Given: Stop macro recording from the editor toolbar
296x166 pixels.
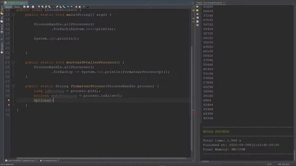Looking at the screenshot, I should pos(80,7).
